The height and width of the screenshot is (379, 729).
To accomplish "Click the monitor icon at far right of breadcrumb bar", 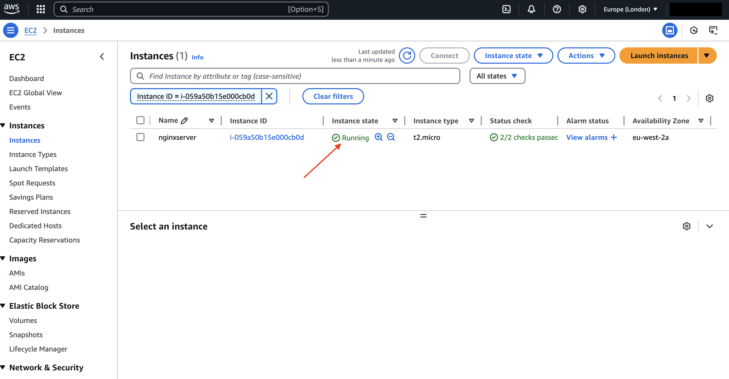I will pos(713,30).
